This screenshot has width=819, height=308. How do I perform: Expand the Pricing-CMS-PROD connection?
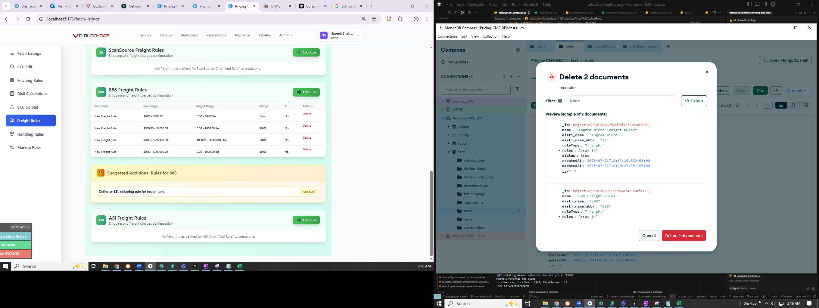(x=443, y=236)
